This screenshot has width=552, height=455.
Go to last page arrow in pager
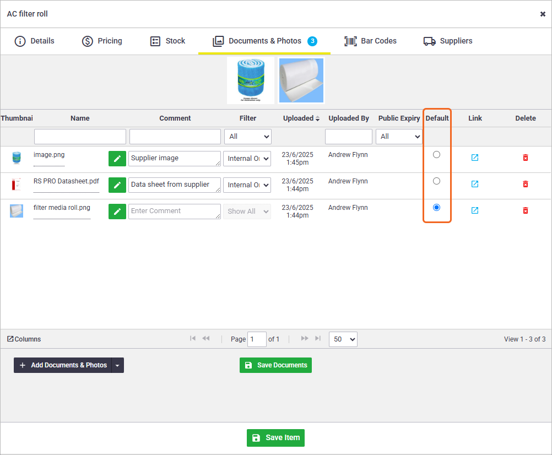pos(318,338)
